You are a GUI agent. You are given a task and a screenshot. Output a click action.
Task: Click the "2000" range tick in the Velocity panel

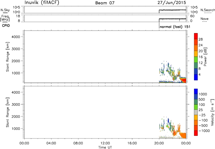16,116
